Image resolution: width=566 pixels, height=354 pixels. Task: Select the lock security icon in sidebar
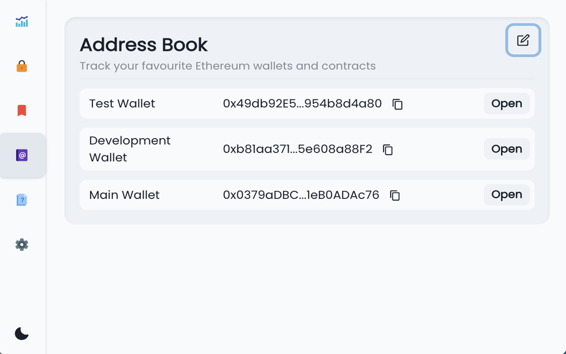click(x=22, y=65)
